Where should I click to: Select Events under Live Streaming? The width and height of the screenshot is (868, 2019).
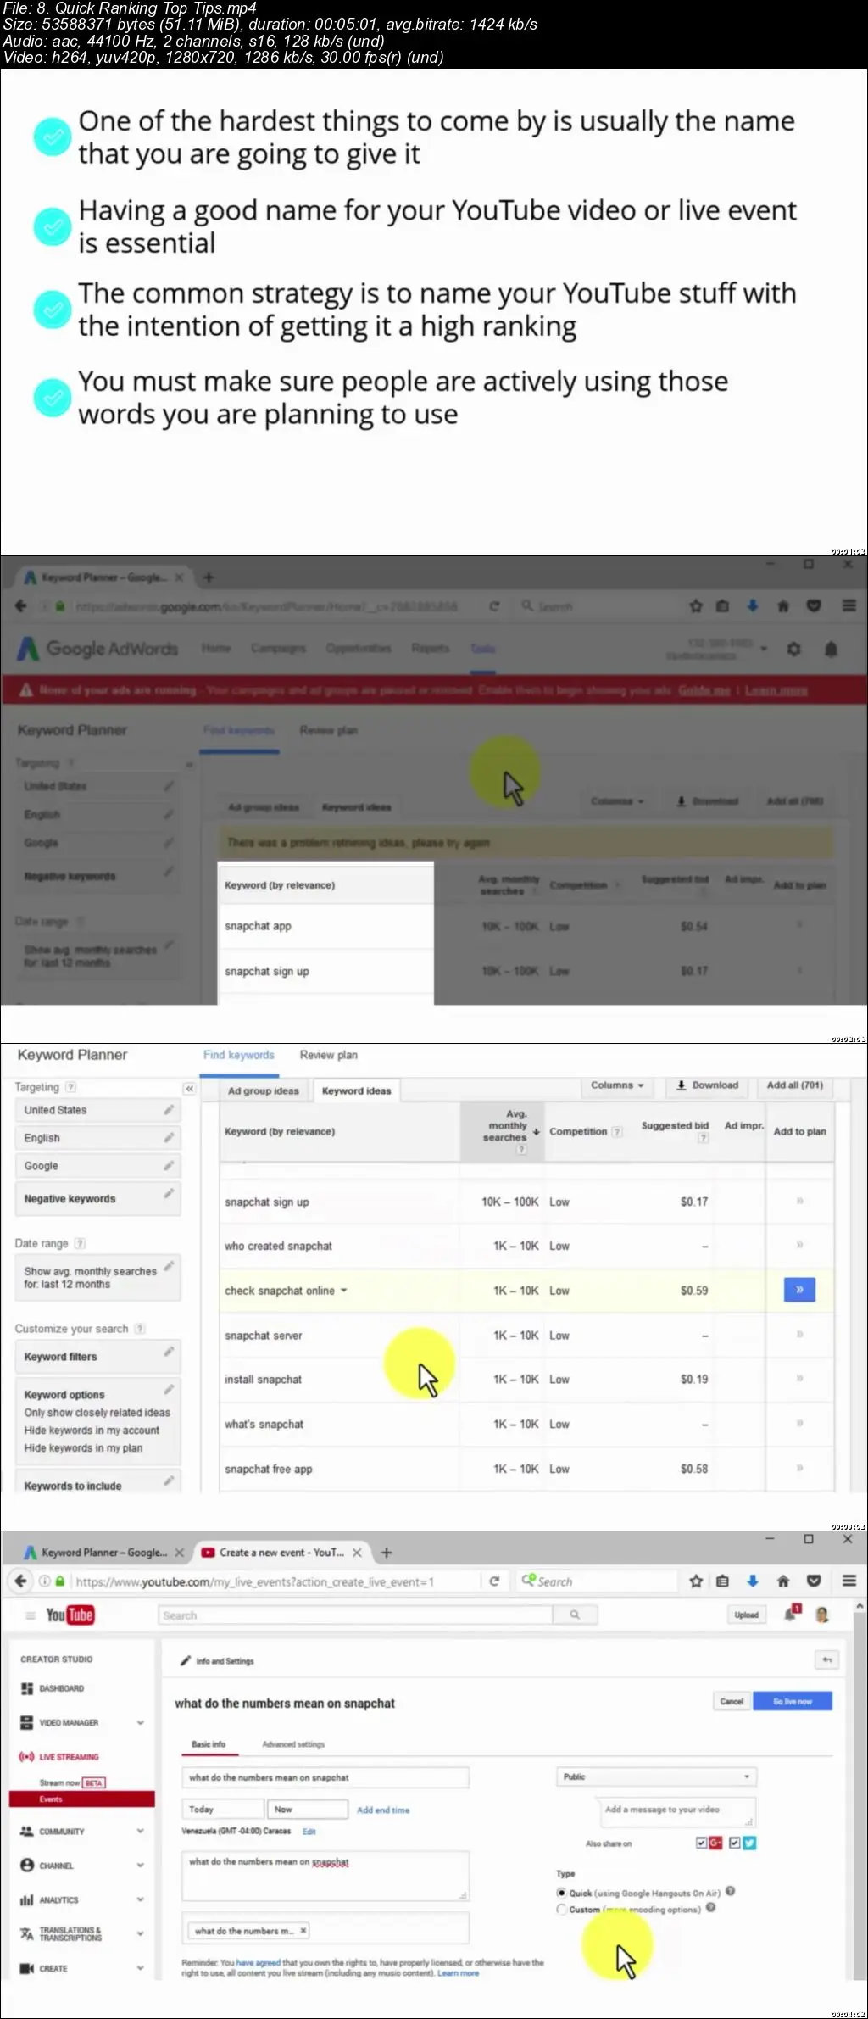tap(81, 1799)
